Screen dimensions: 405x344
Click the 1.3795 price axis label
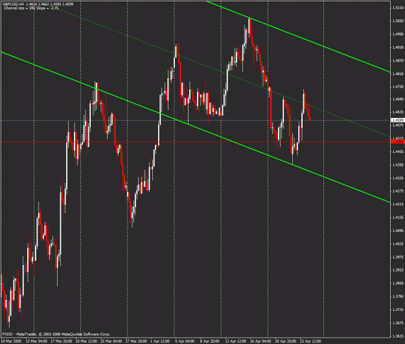(x=398, y=296)
